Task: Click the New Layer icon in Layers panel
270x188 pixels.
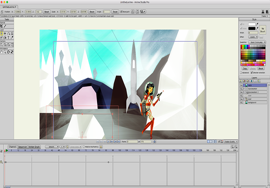Action: pyautogui.click(x=241, y=81)
